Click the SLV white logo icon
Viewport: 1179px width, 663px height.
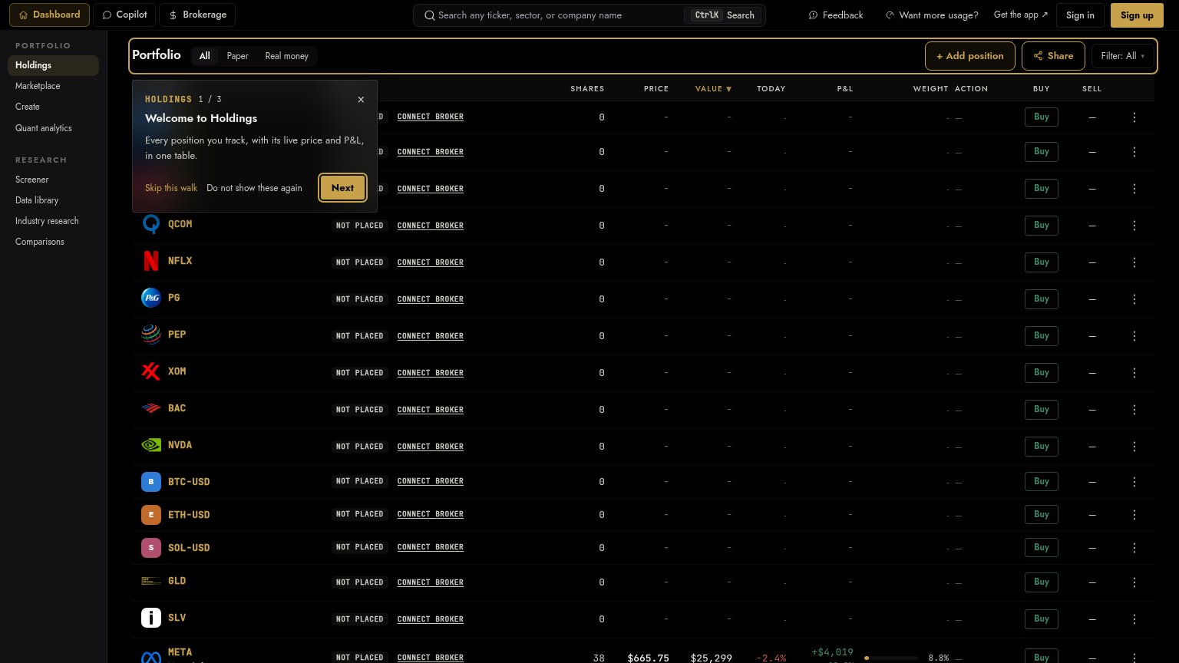tap(151, 618)
